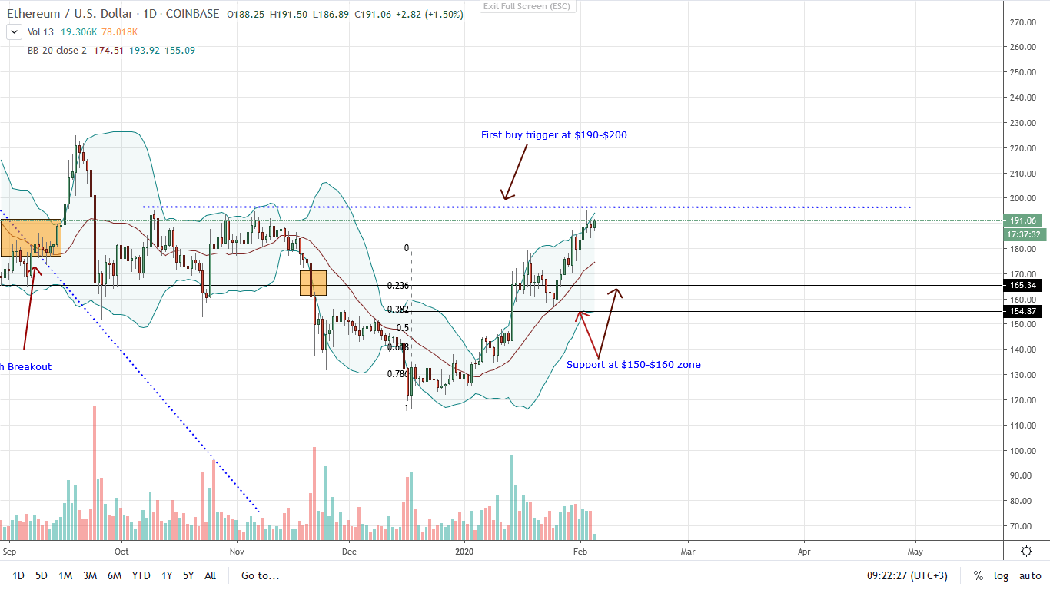Select the 5Y time range
This screenshot has width=1050, height=613.
pos(188,575)
